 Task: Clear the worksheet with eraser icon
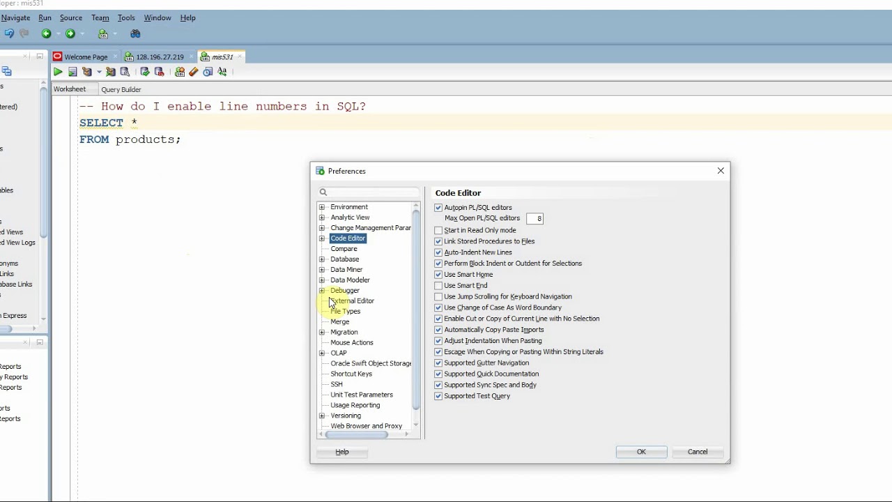194,72
